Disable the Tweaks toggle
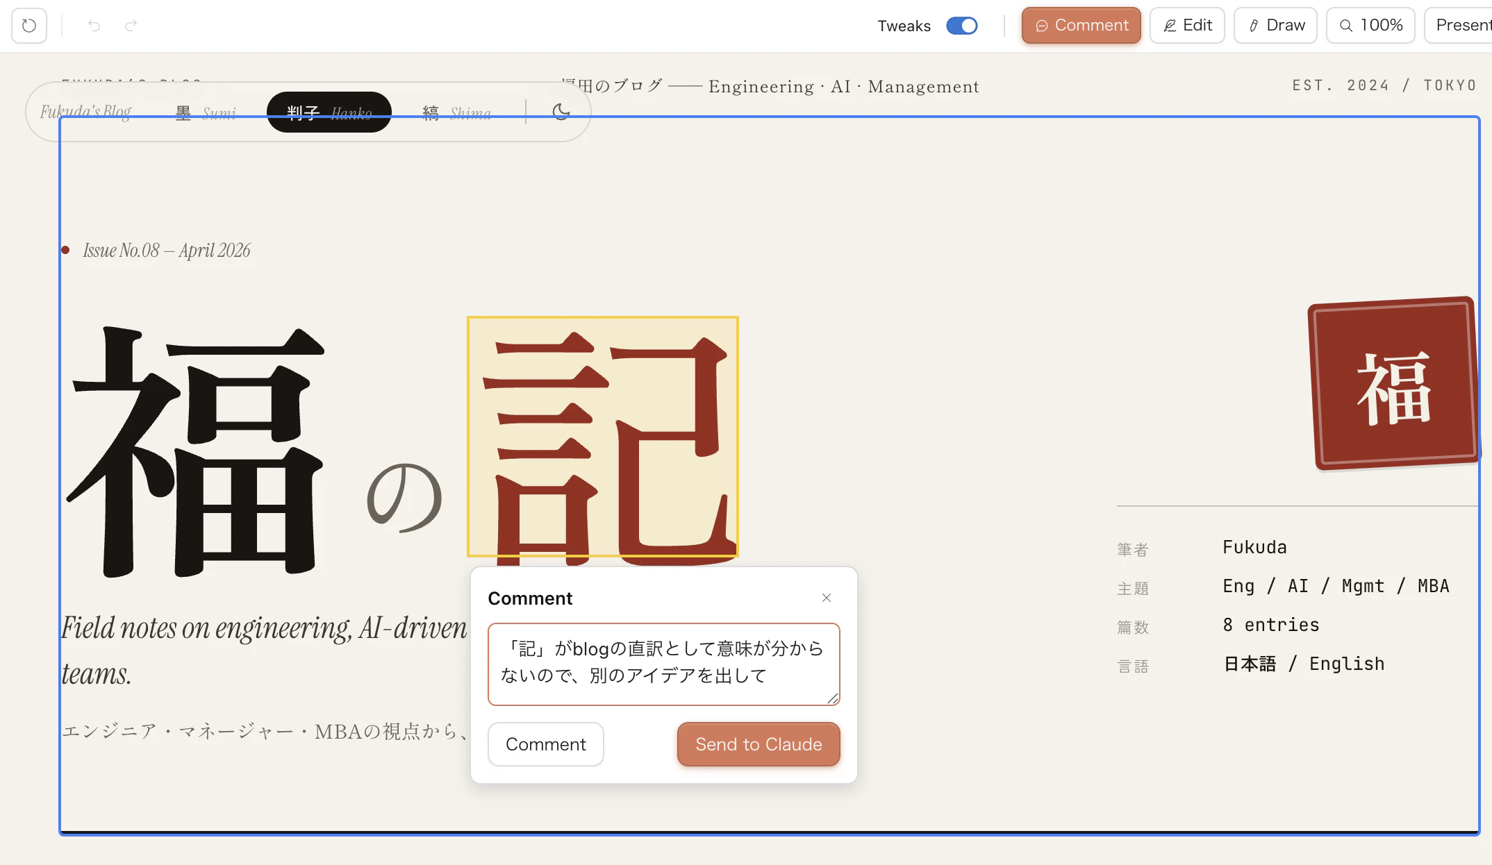The image size is (1492, 865). (963, 25)
